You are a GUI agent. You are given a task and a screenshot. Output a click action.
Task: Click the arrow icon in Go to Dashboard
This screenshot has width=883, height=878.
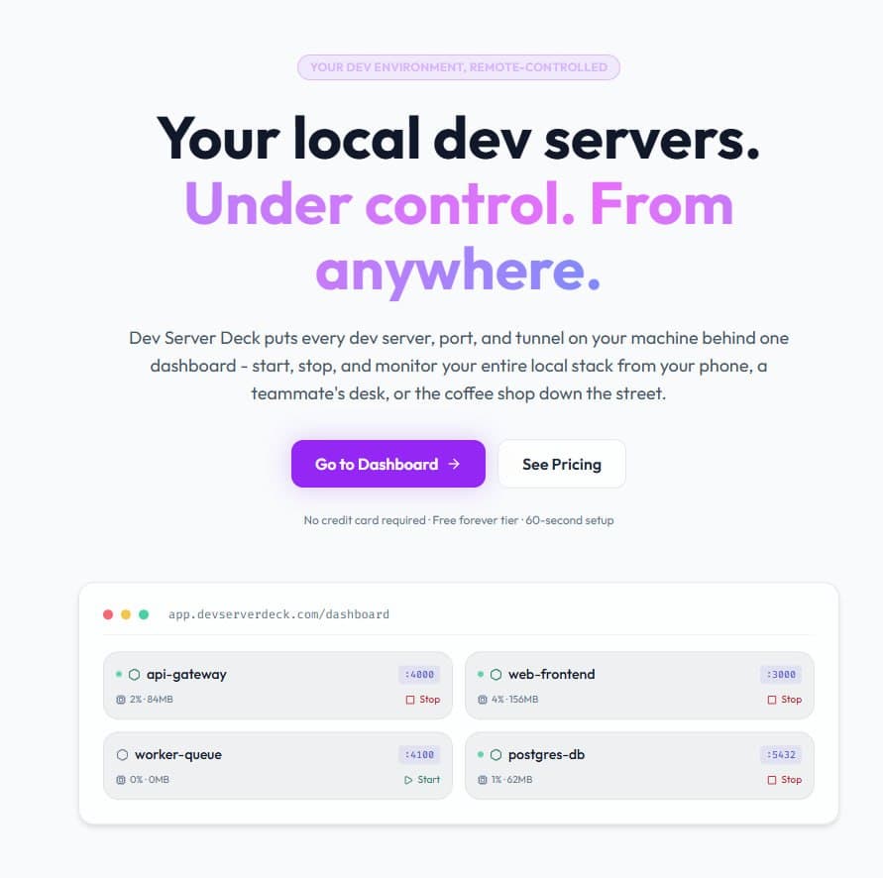point(454,464)
